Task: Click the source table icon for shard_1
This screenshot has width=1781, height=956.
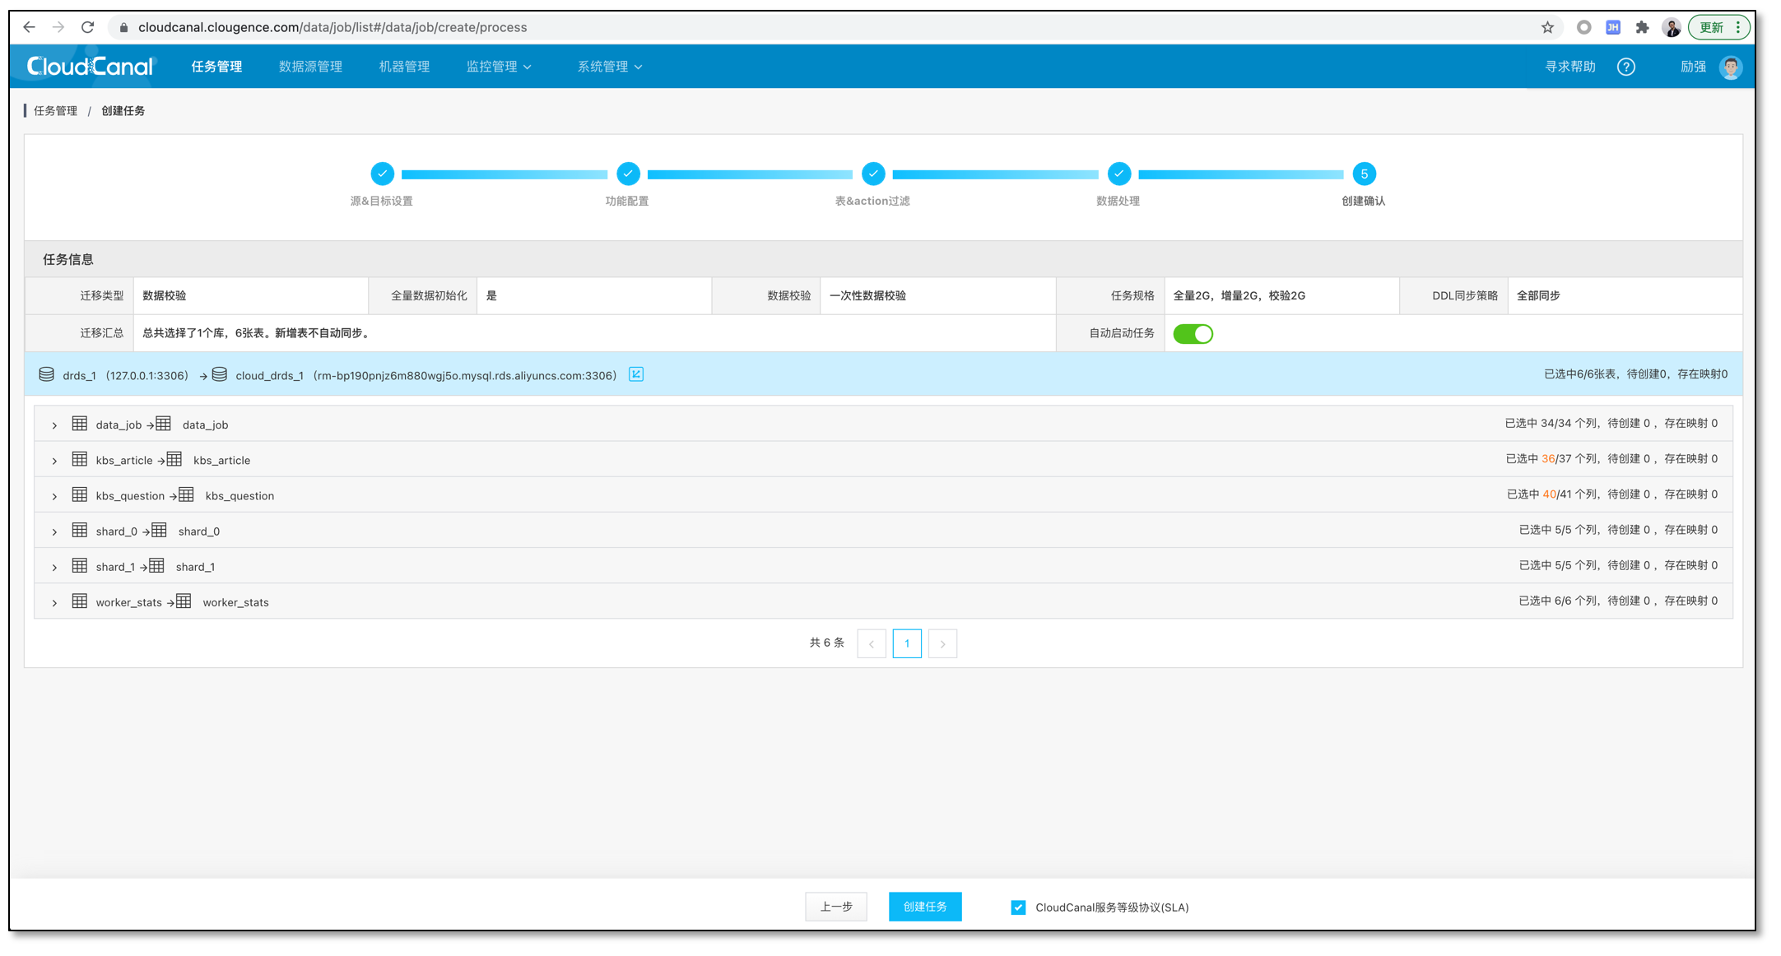Action: (x=79, y=565)
